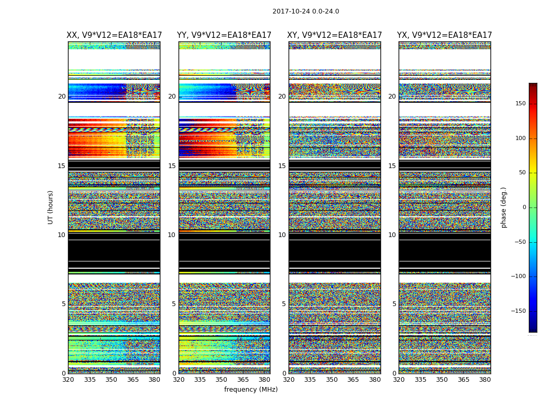The width and height of the screenshot is (545, 415).
Task: Click the 320 MHz tick under the YX panel
Action: 399,380
